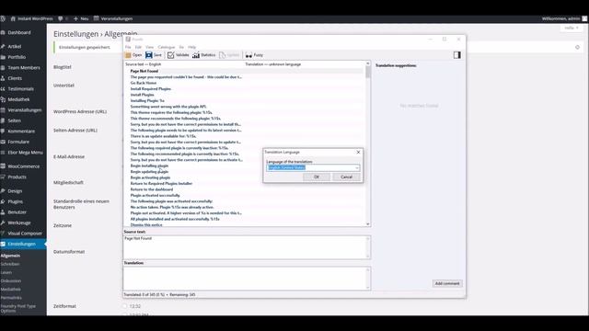
Task: Select the 'Page Not Found' string row
Action: point(244,71)
